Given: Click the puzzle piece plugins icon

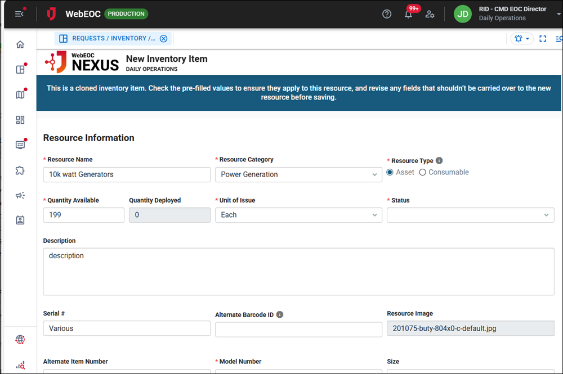Looking at the screenshot, I should 20,170.
